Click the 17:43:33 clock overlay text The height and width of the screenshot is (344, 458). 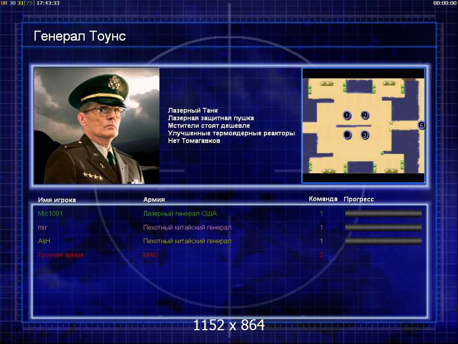pos(48,3)
